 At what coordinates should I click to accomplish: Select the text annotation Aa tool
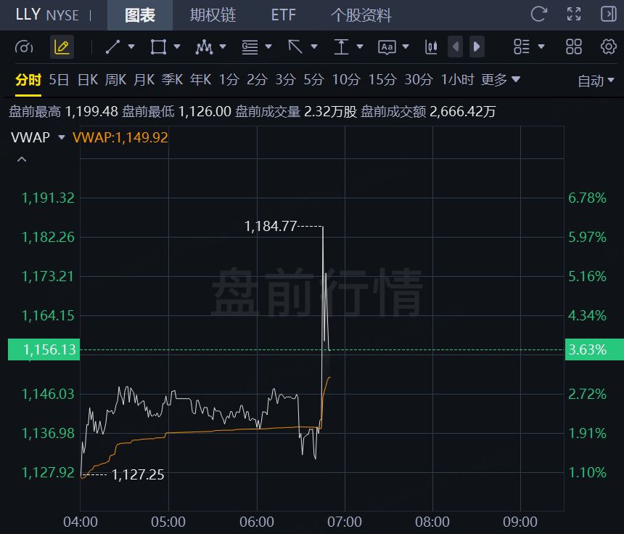click(387, 47)
